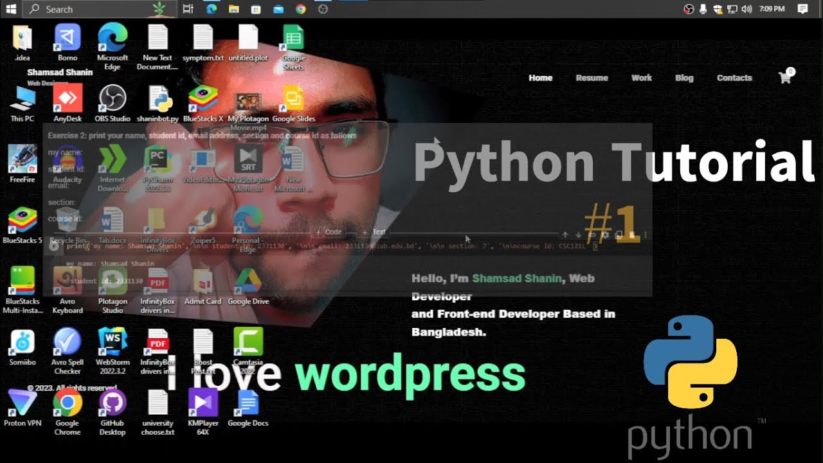Viewport: 823px width, 463px height.
Task: Select the Google Docs desktop shortcut
Action: click(248, 408)
